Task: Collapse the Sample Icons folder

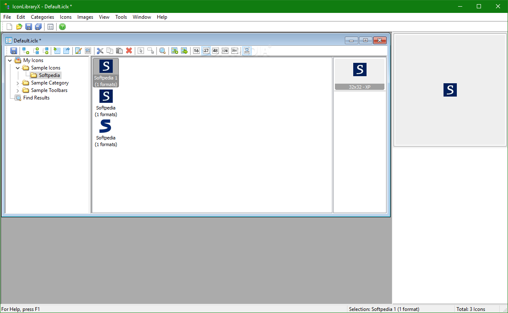Action: point(17,68)
